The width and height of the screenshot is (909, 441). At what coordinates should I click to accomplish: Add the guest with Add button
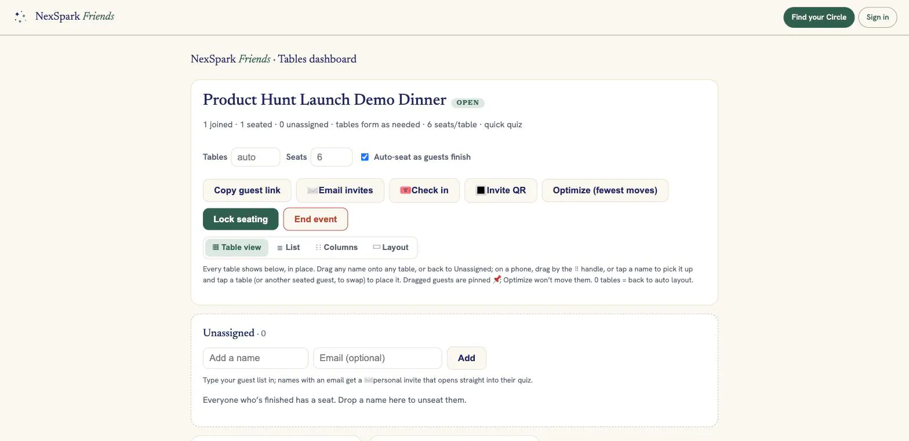[466, 358]
